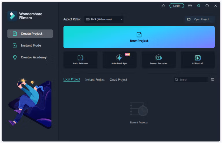
Task: Click the Creator Academy lightbulb icon
Action: click(15, 57)
